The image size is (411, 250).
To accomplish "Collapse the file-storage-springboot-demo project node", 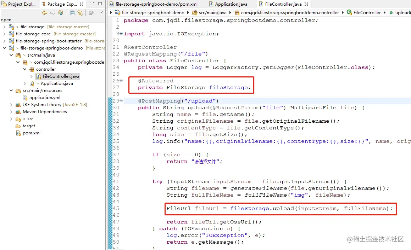I will click(4, 48).
